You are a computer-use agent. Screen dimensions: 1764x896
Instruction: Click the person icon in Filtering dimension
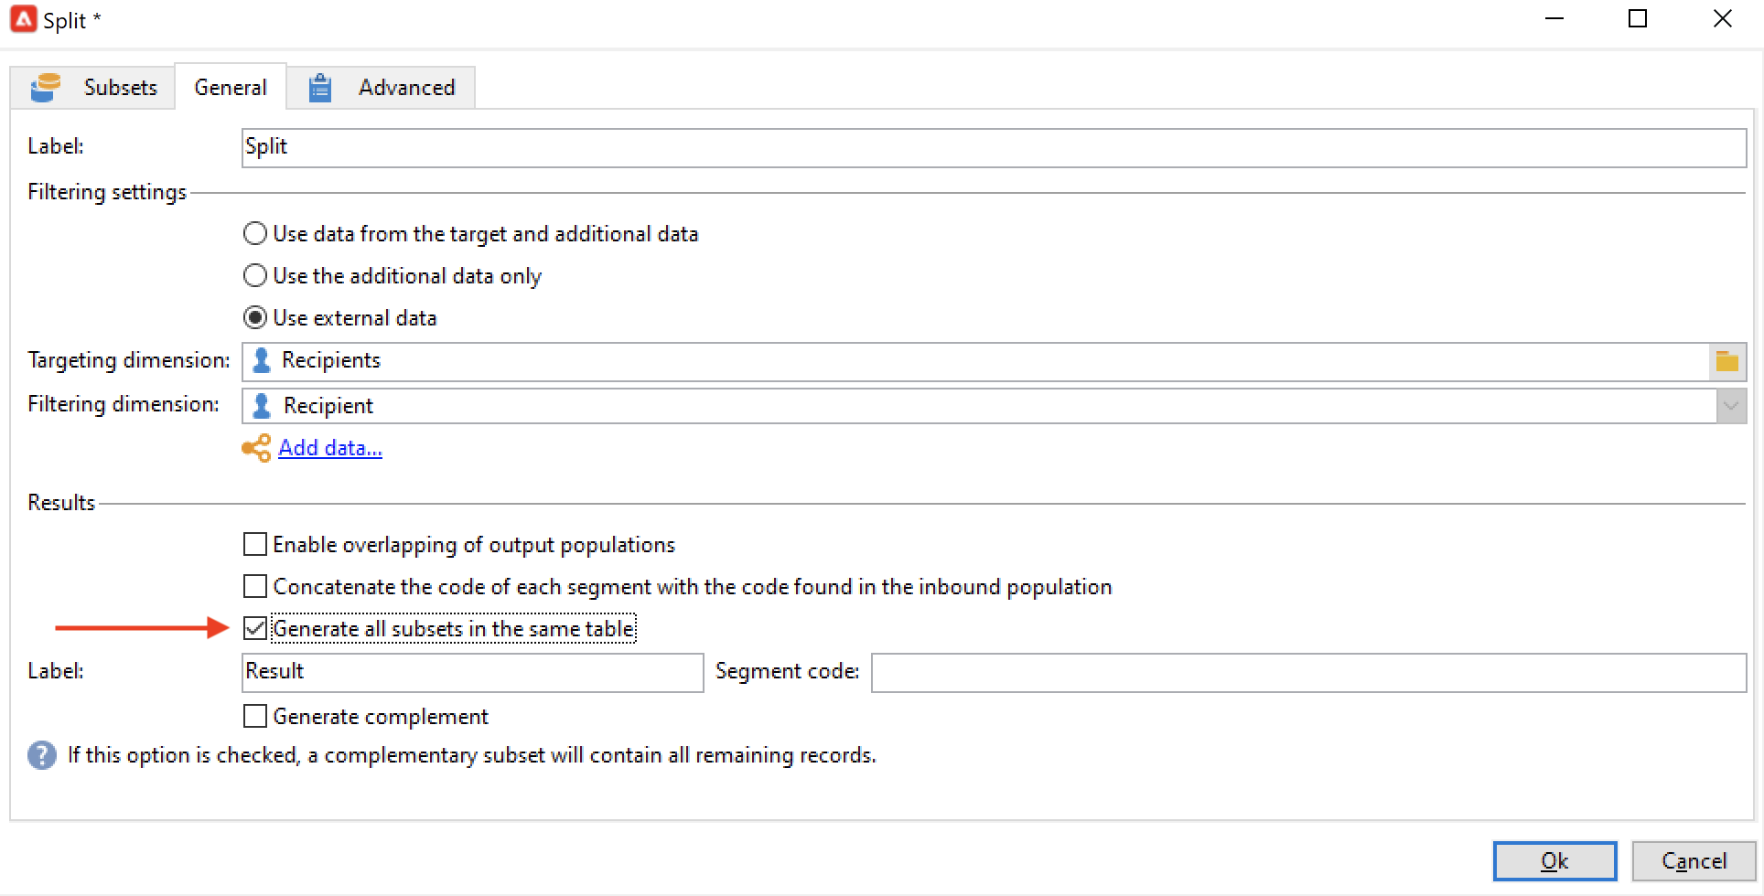262,405
